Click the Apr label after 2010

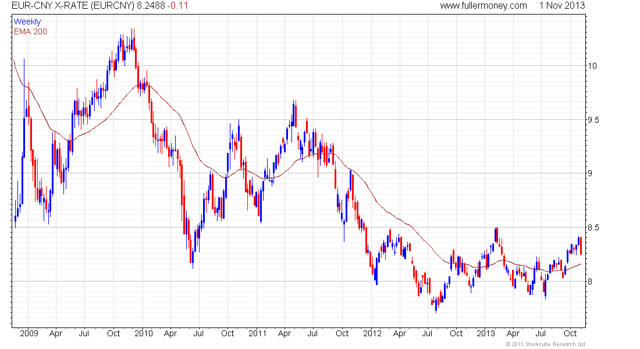pyautogui.click(x=170, y=334)
